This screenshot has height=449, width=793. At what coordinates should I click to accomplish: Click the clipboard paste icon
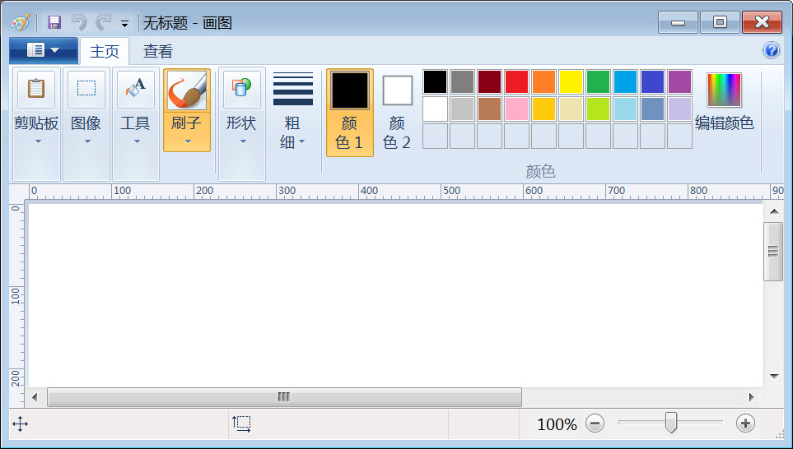(x=36, y=89)
